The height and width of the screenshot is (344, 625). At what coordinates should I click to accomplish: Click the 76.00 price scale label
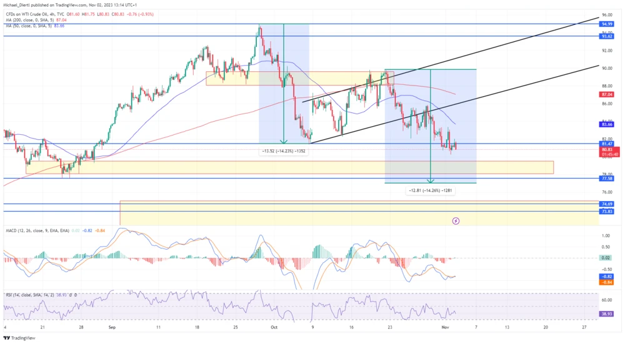607,192
